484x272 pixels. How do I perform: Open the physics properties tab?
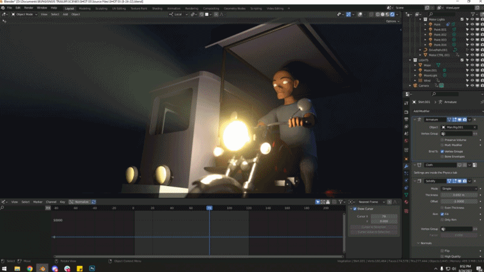(406, 180)
